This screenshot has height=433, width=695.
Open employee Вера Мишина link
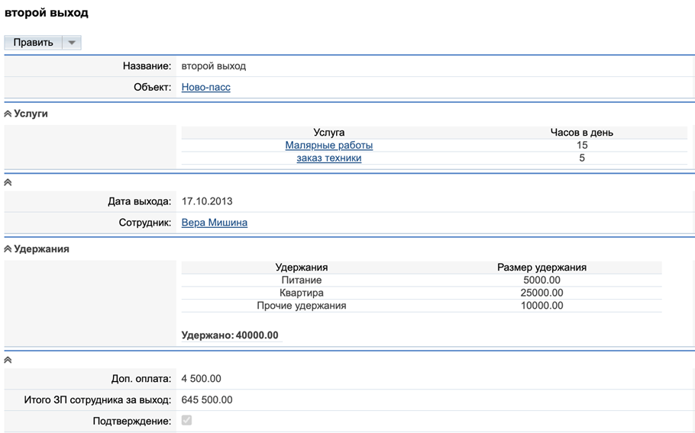coord(214,223)
